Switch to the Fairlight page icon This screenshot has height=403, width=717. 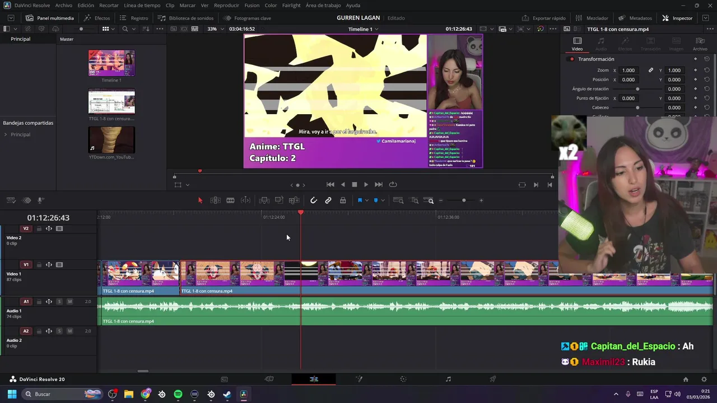click(x=448, y=379)
